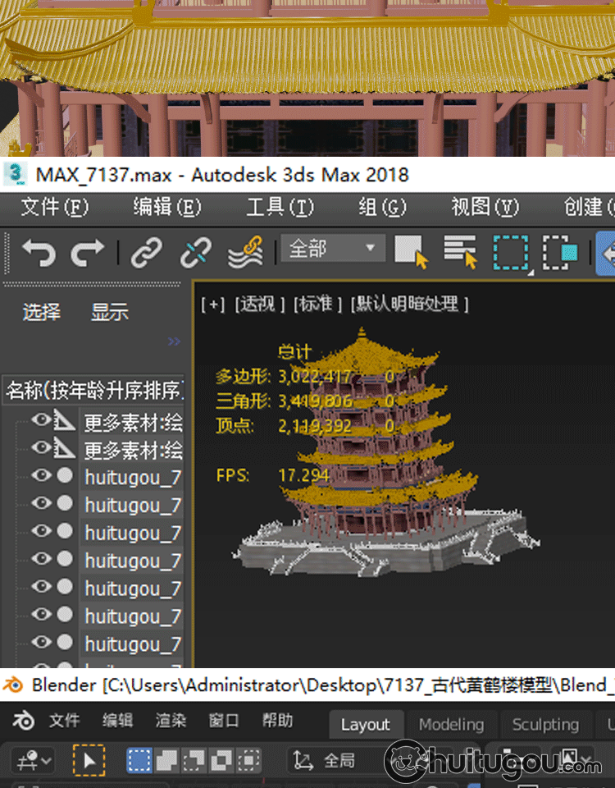This screenshot has height=788, width=615.
Task: Click the Blender icon in its title bar
Action: pos(14,685)
